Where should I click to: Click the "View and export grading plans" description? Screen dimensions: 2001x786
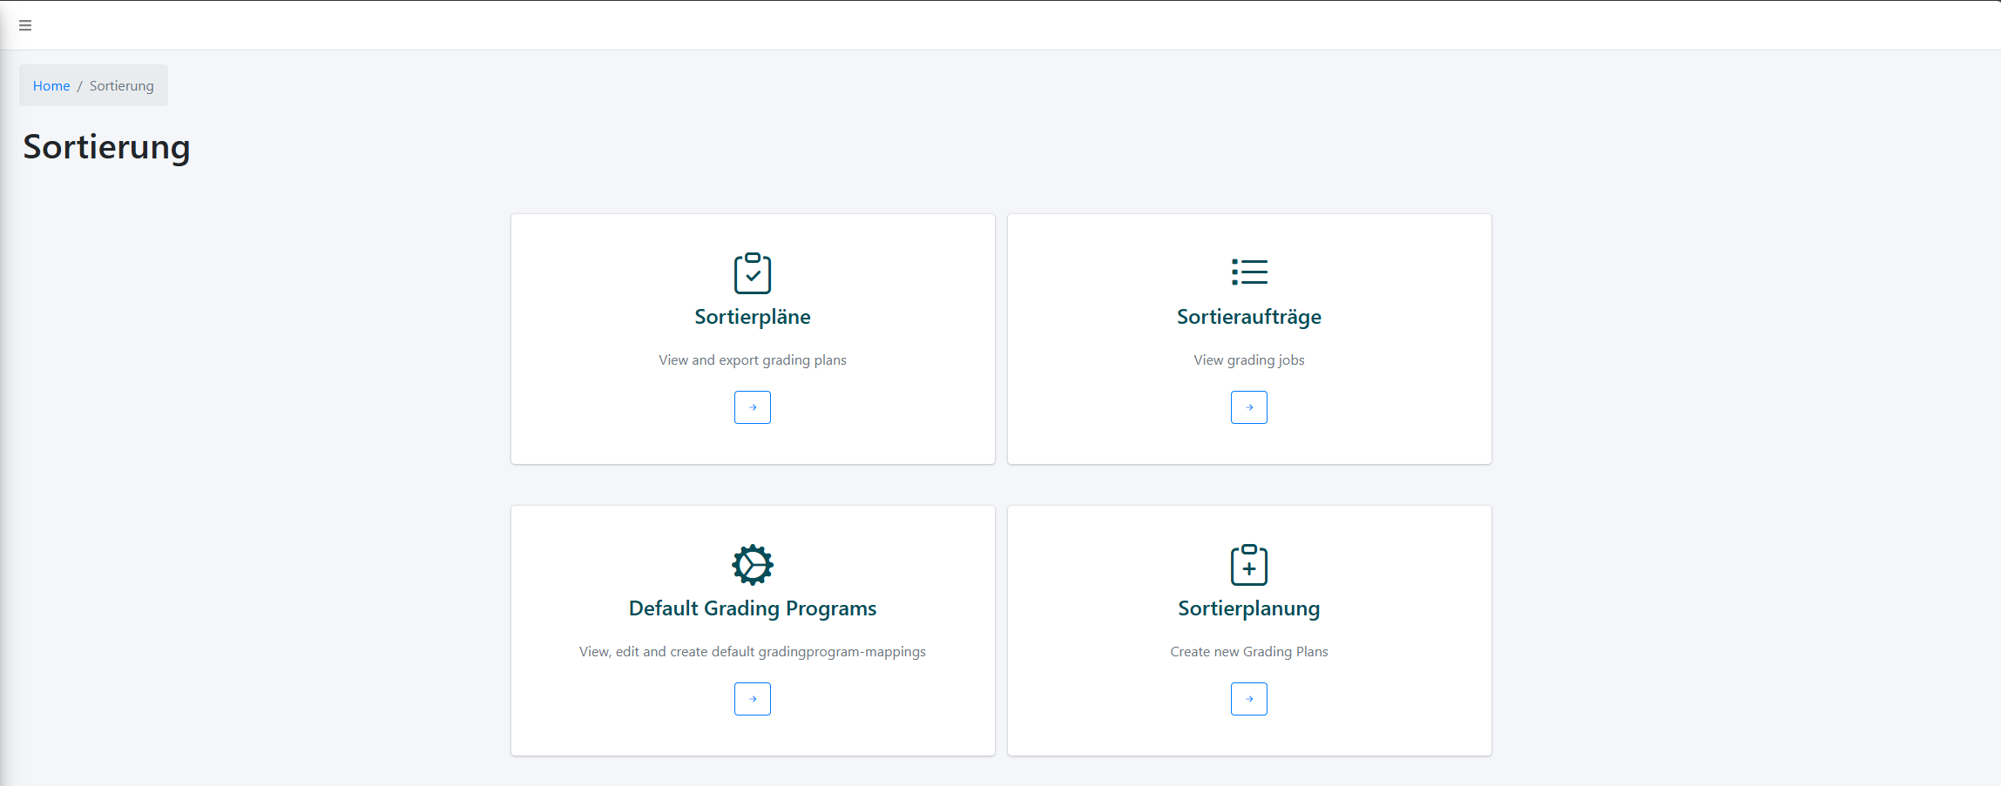[x=753, y=360]
